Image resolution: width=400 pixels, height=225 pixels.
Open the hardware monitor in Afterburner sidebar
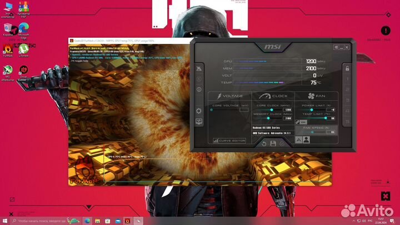click(199, 122)
